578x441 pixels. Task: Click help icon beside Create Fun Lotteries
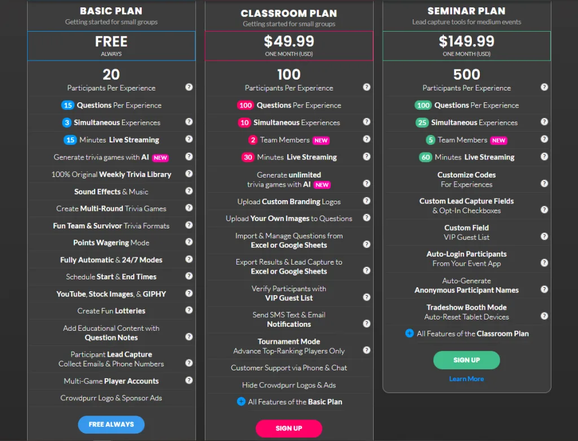189,310
